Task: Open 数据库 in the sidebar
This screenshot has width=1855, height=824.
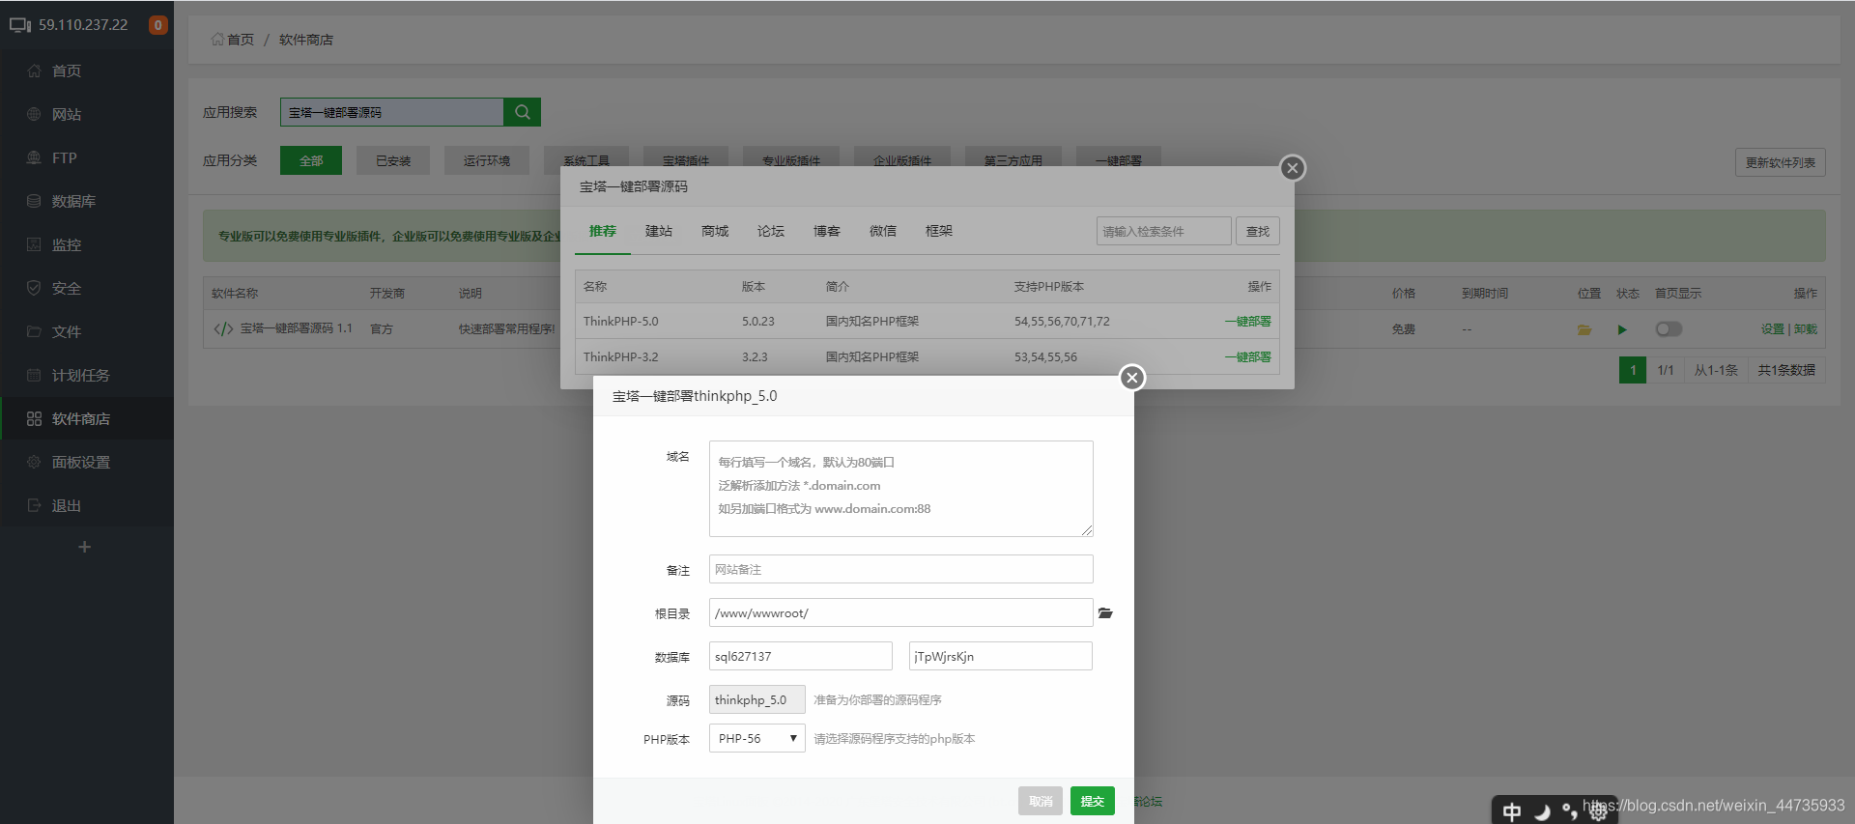Action: pyautogui.click(x=73, y=201)
